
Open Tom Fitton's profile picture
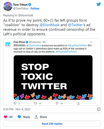[x=8, y=6]
